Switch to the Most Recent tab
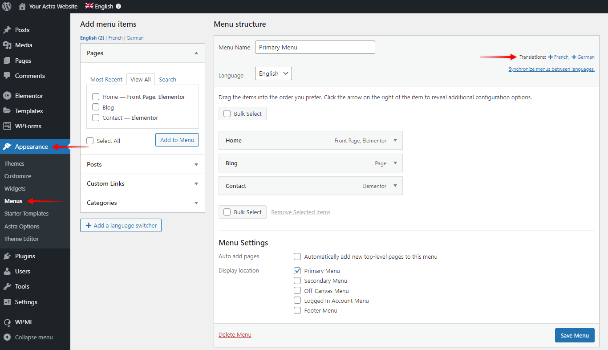Screen dimensions: 608x350 (x=106, y=79)
